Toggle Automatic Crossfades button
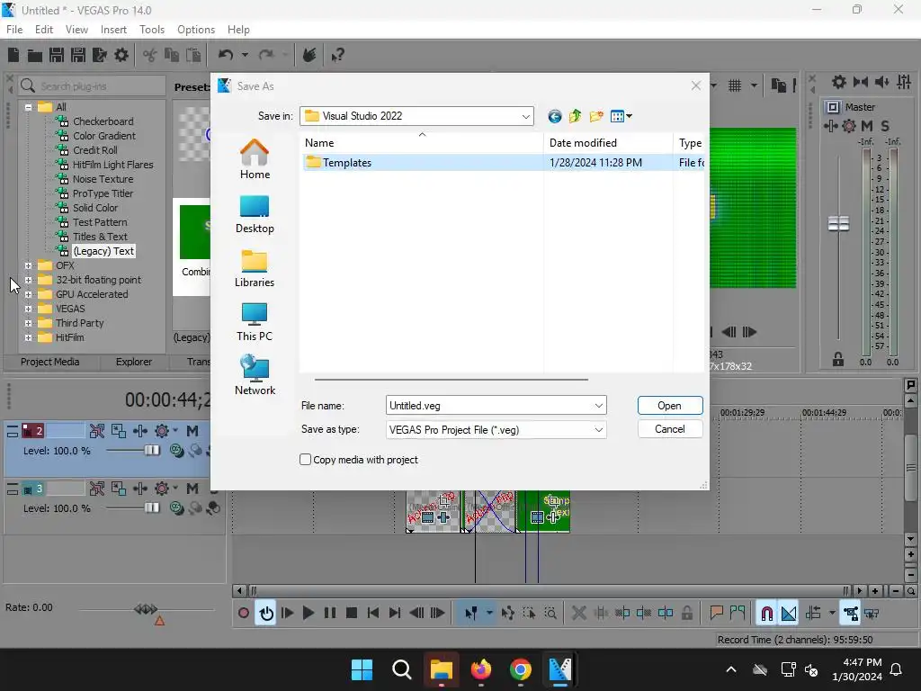921x691 pixels. (x=788, y=614)
